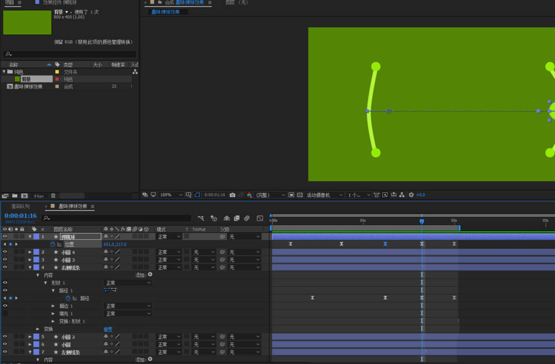Hide layer 小圆 3 with its eye icon
Viewport: 555px width, 364px height.
5,260
